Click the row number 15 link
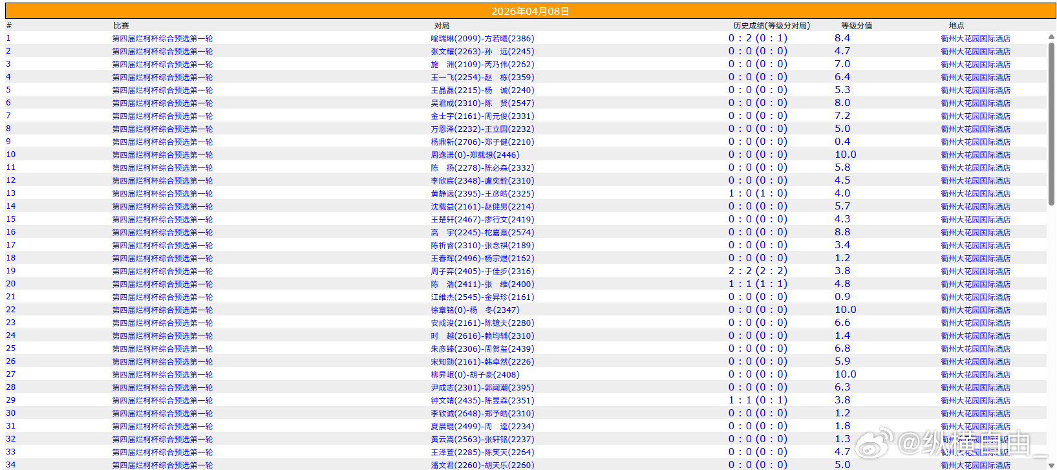This screenshot has height=470, width=1057. 11,219
